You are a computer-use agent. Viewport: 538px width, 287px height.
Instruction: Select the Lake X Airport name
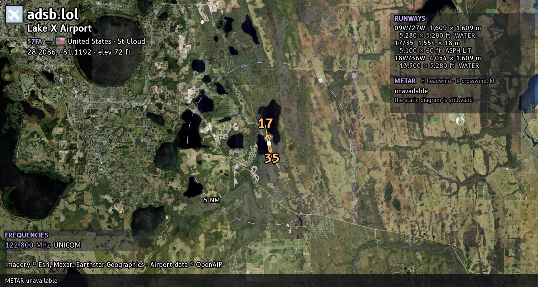click(60, 29)
